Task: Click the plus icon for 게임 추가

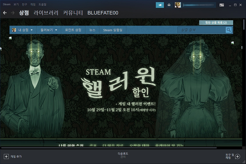Action: [x=6, y=157]
